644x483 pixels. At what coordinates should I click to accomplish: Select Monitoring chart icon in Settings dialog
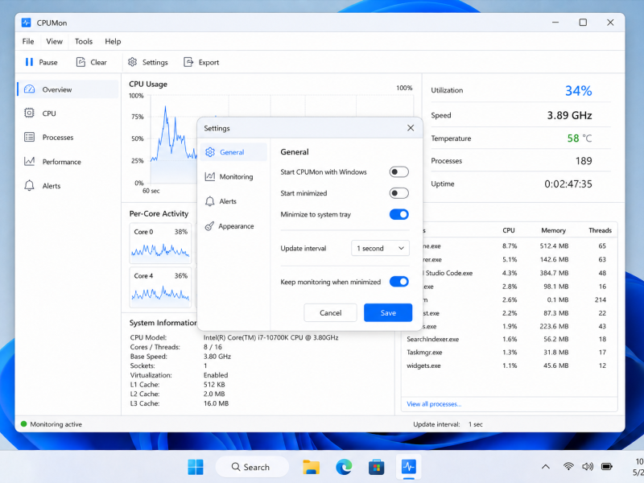click(x=210, y=176)
